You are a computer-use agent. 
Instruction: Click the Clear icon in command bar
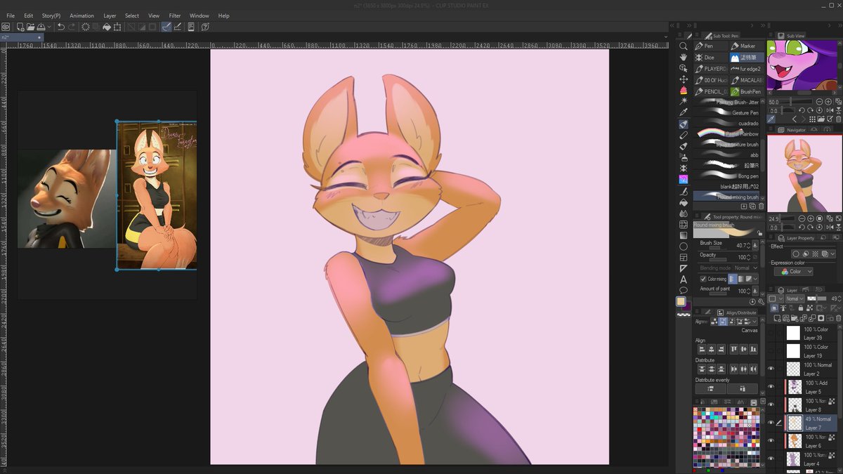click(x=86, y=27)
